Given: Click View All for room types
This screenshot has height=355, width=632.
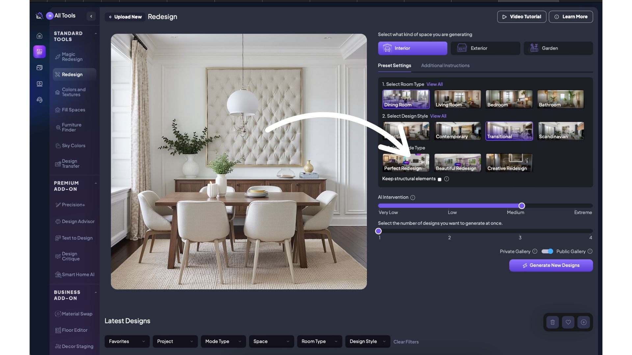Looking at the screenshot, I should 434,84.
